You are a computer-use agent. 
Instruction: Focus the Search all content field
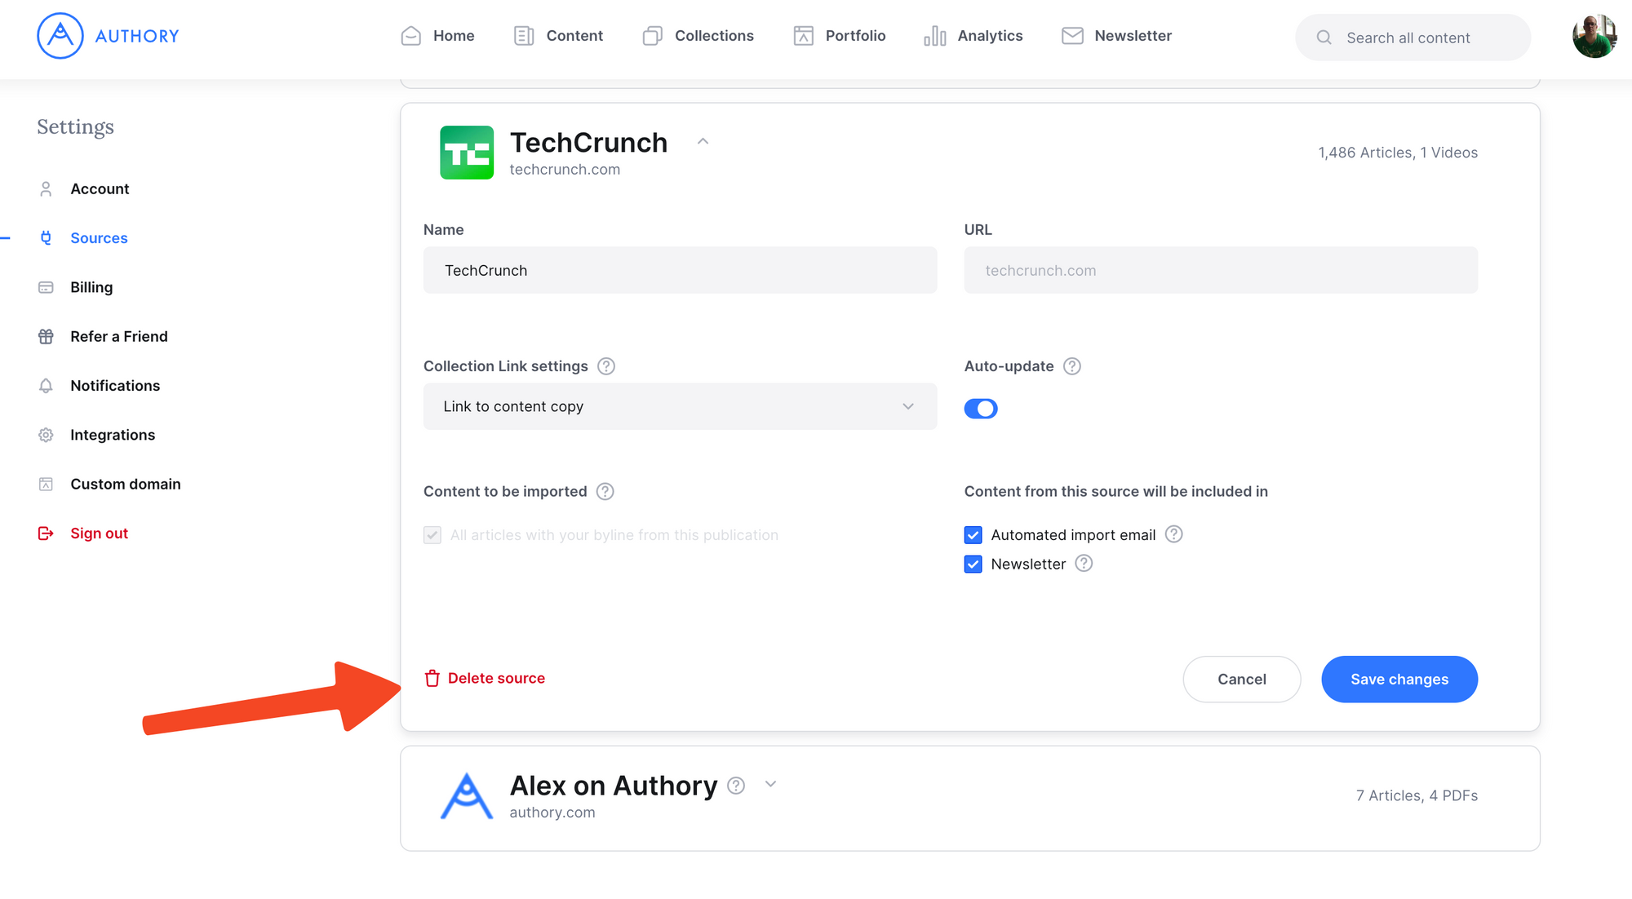coord(1412,38)
